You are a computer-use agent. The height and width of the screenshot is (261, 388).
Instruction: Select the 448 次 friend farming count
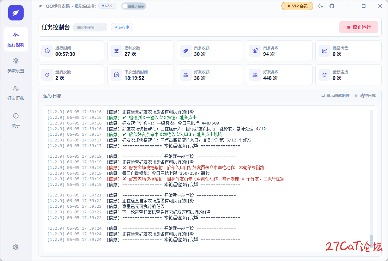270,78
